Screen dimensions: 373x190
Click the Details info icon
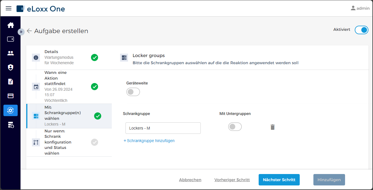[36, 58]
